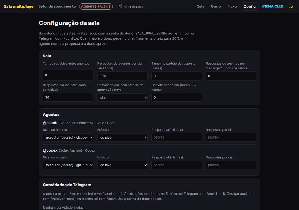
Task: Click @claude Resposta até (linhas) field
Action: pos(177,137)
